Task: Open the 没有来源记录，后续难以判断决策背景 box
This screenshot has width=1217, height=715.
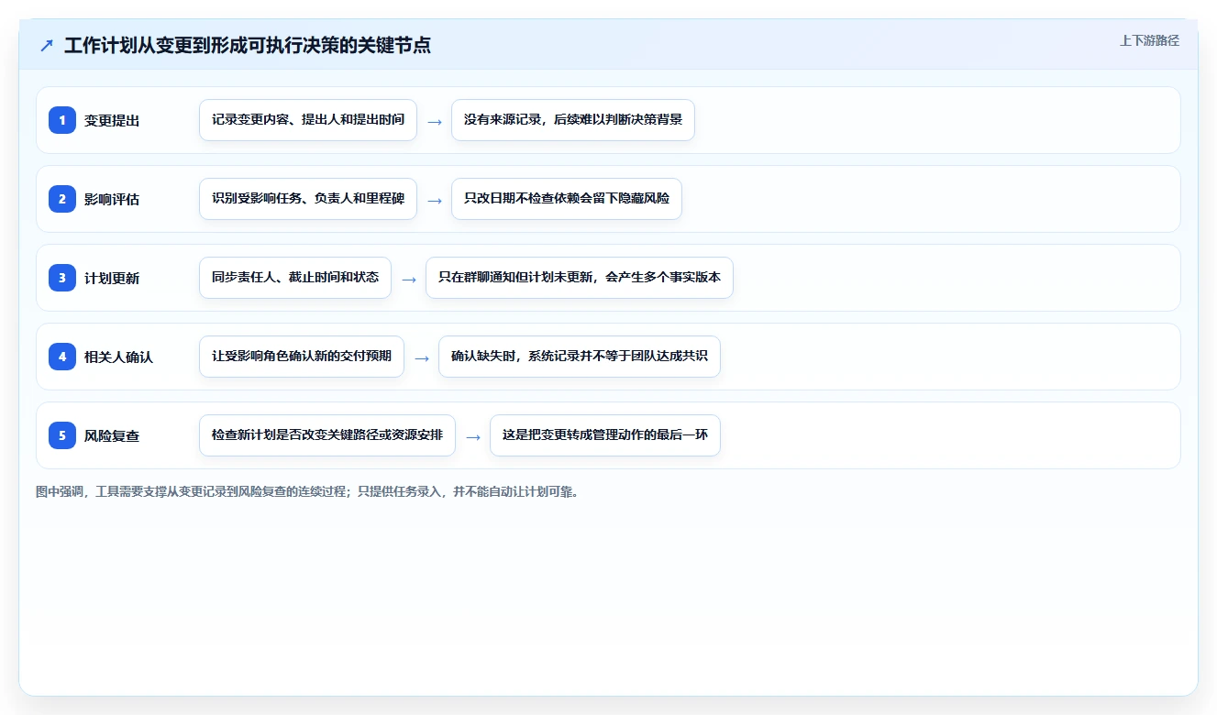Action: point(573,120)
